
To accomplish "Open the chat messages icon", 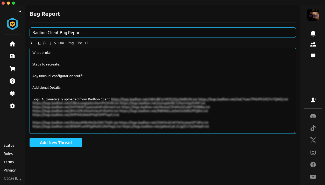I will point(313,56).
